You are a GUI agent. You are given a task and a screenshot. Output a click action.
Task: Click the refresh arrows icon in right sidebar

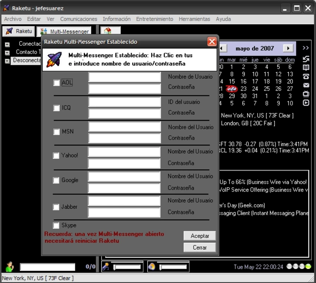306,59
